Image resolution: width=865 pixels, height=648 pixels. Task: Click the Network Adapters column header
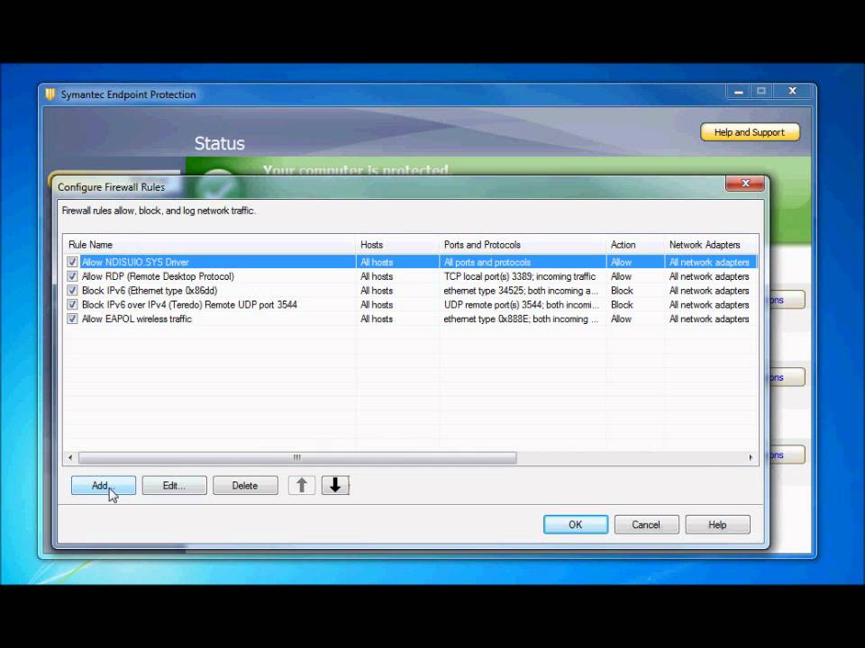(x=712, y=245)
